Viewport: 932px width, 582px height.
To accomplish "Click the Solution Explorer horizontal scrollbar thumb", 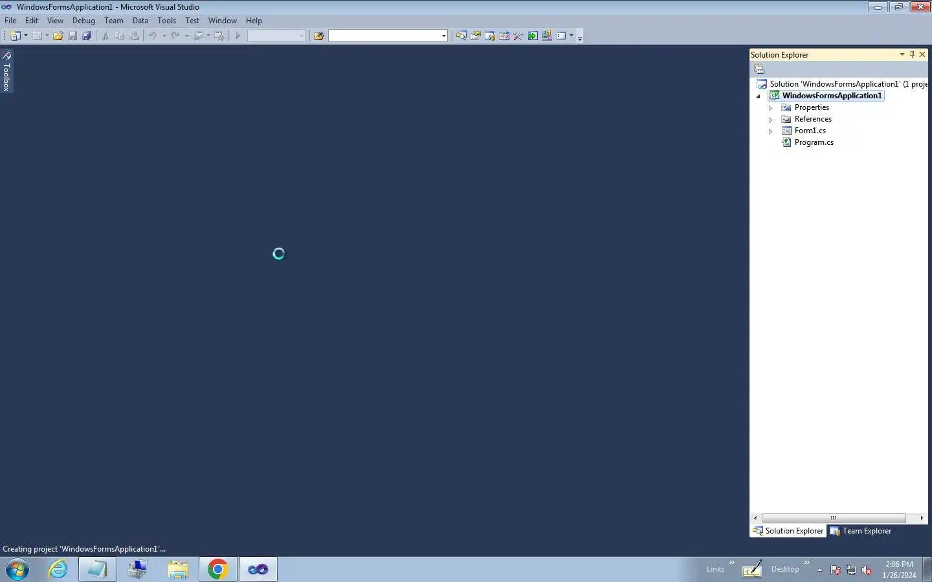I will 834,518.
